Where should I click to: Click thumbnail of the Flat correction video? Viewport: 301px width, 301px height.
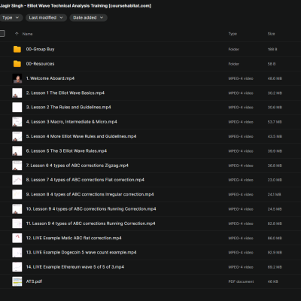point(17,180)
